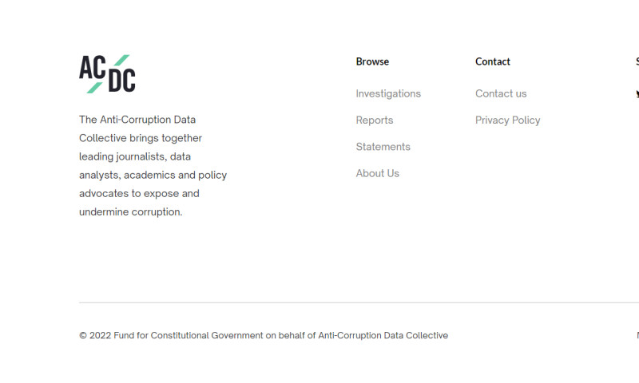The width and height of the screenshot is (639, 383).
Task: Open the Twitter bird icon at right edge
Action: coord(637,94)
